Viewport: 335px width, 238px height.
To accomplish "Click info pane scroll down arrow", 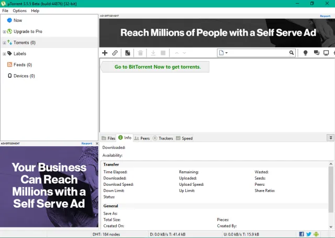I will pos(331,227).
